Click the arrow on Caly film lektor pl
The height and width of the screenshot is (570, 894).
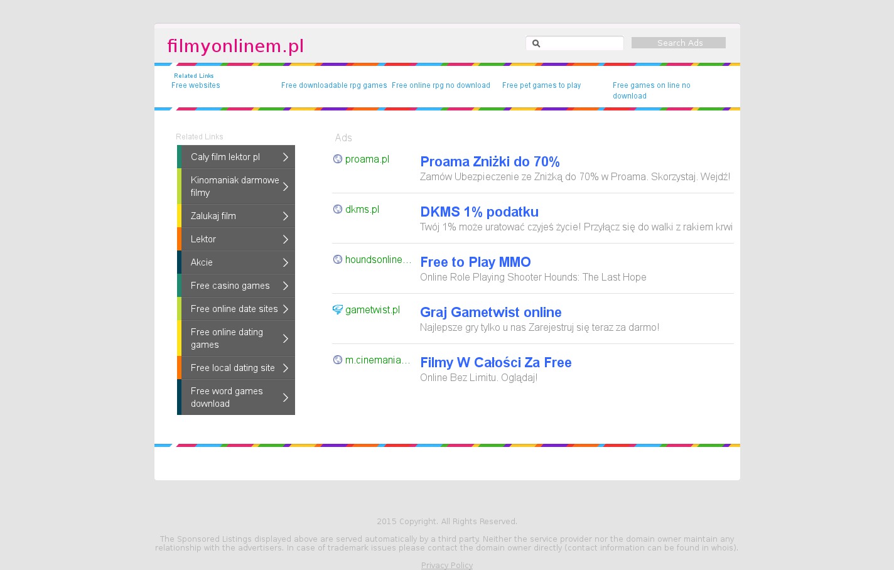coord(285,157)
